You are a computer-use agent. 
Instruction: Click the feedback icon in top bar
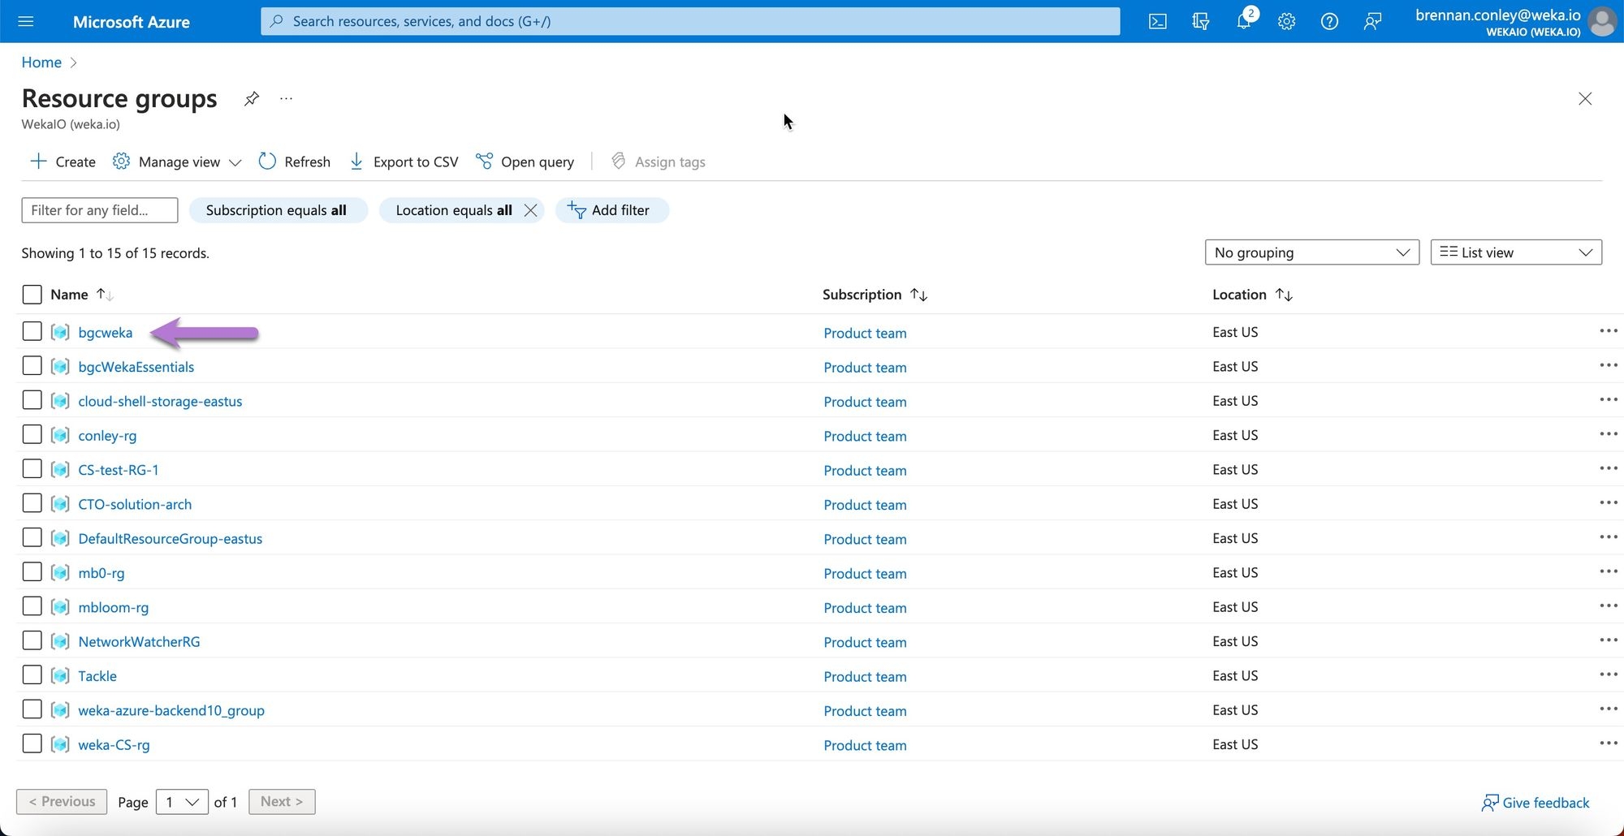coord(1372,22)
